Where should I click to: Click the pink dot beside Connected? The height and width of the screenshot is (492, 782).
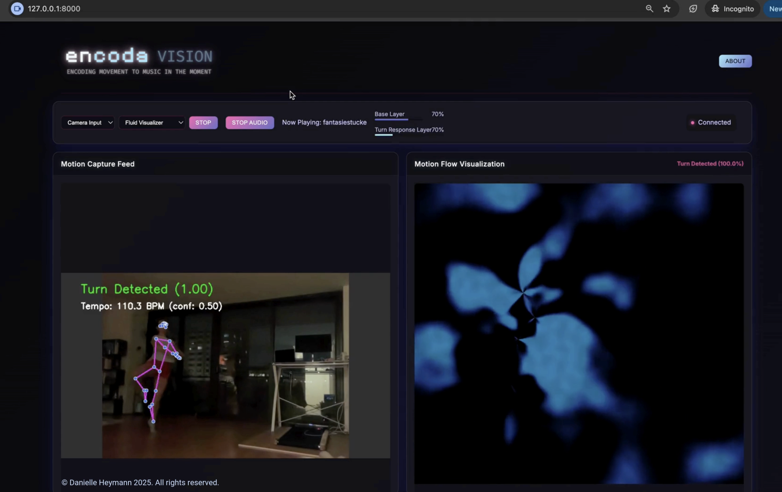(x=693, y=122)
